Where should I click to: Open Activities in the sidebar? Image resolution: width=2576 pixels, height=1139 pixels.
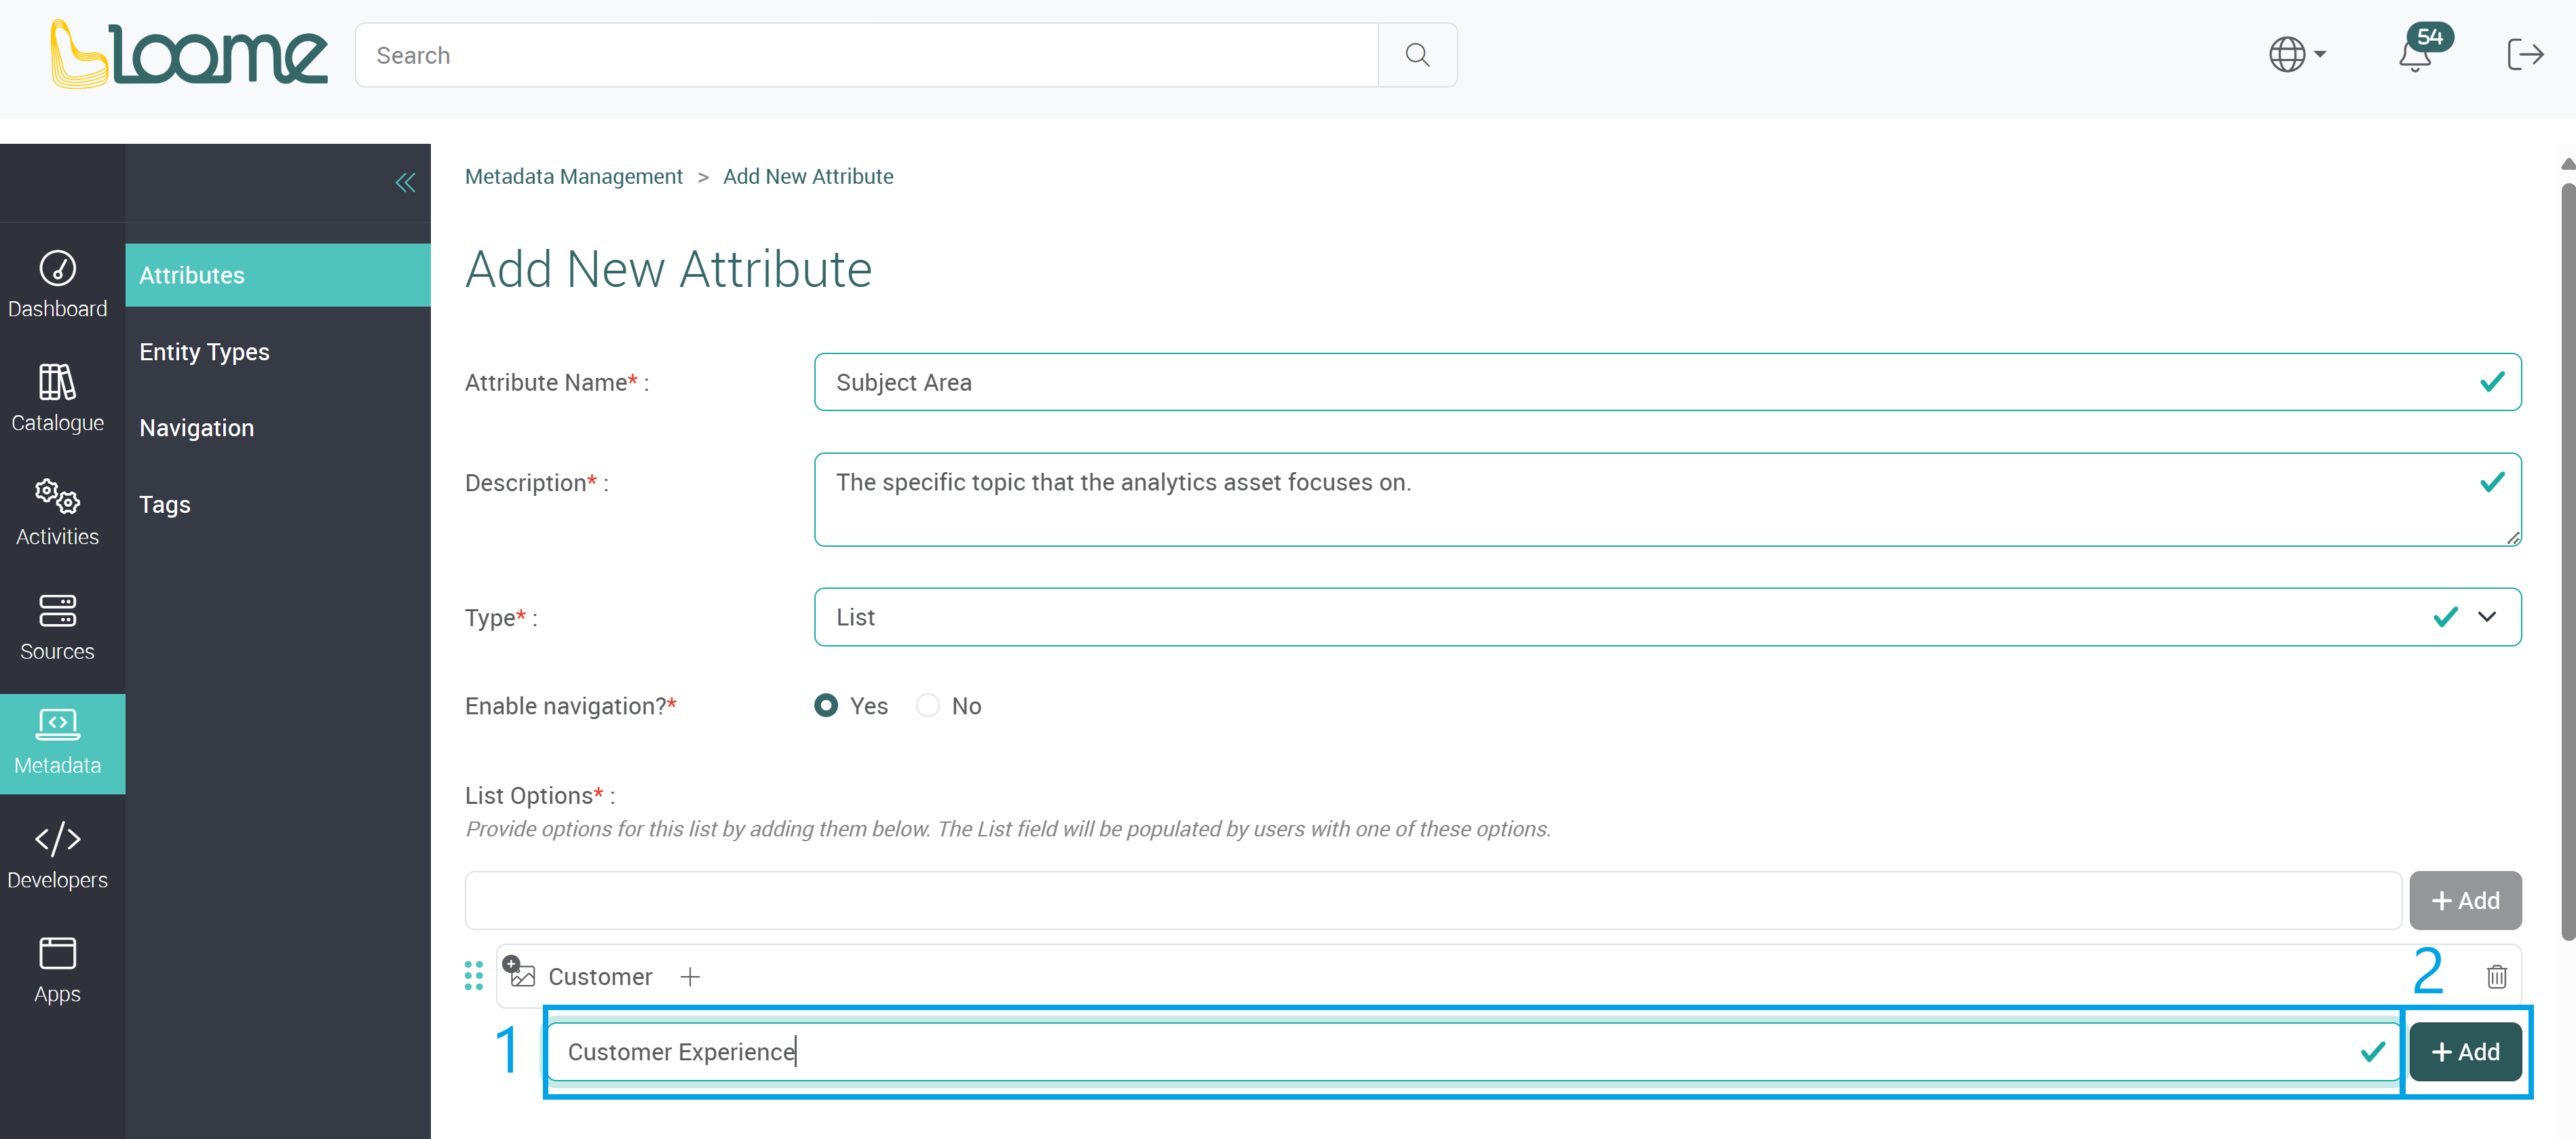point(58,512)
